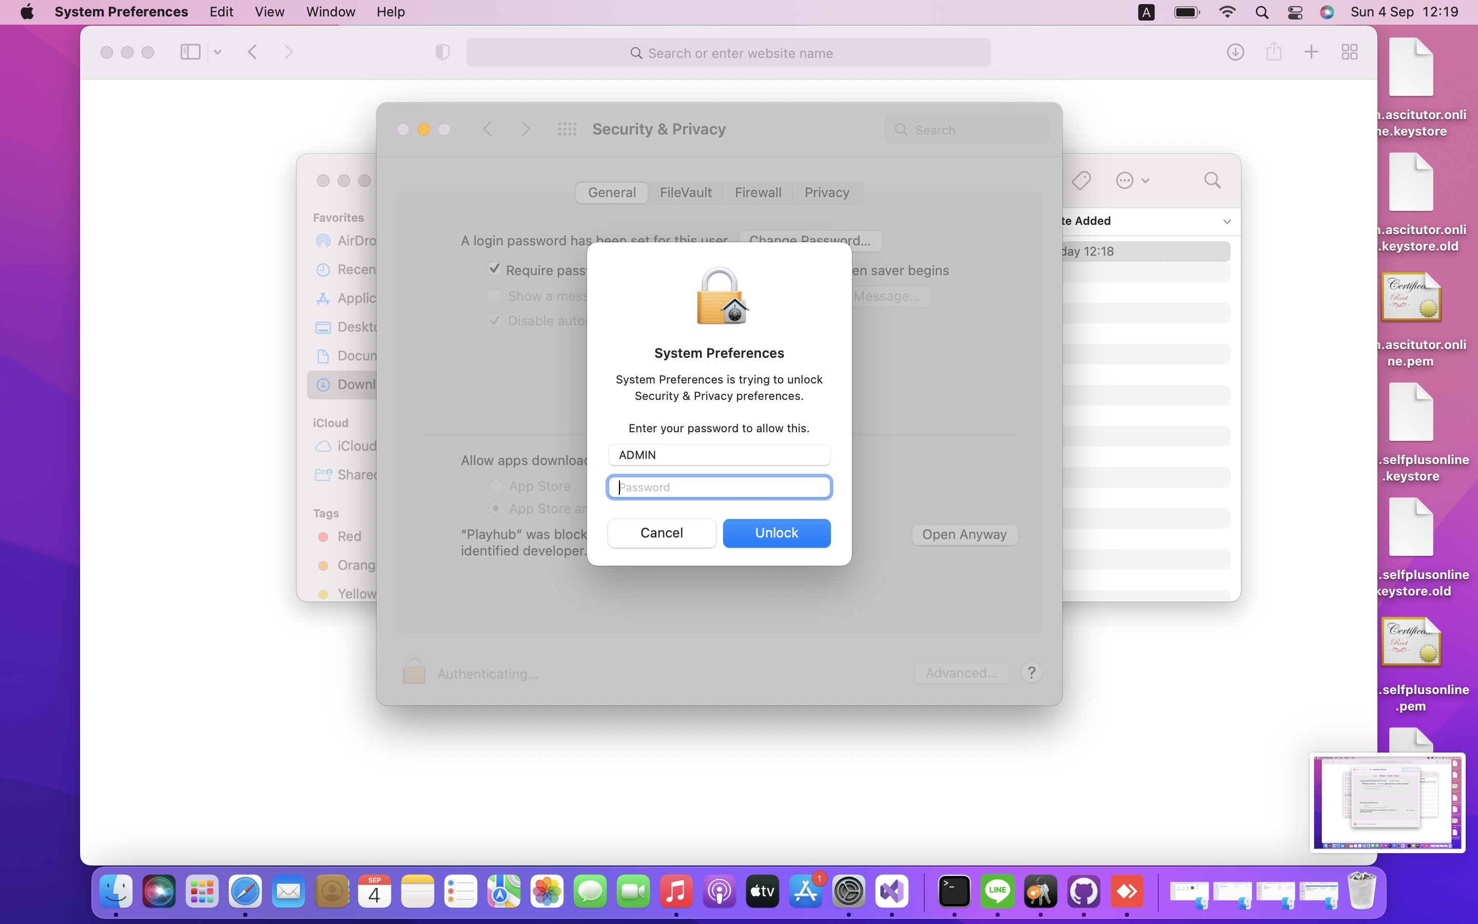Open Security & Privacy help question mark
The height and width of the screenshot is (924, 1478).
pyautogui.click(x=1031, y=673)
